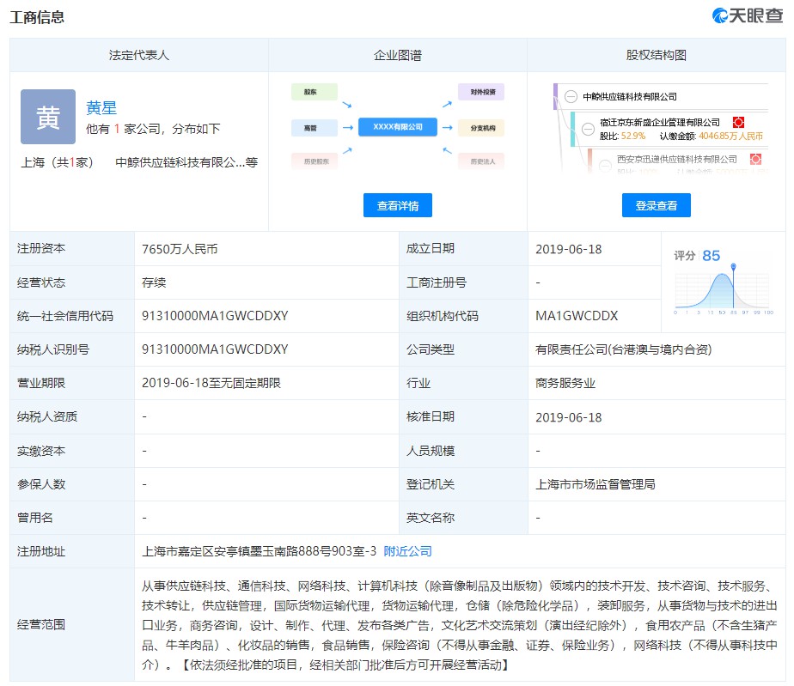Collapse 西安京迅递供应链科技有限公司 node

tap(605, 165)
